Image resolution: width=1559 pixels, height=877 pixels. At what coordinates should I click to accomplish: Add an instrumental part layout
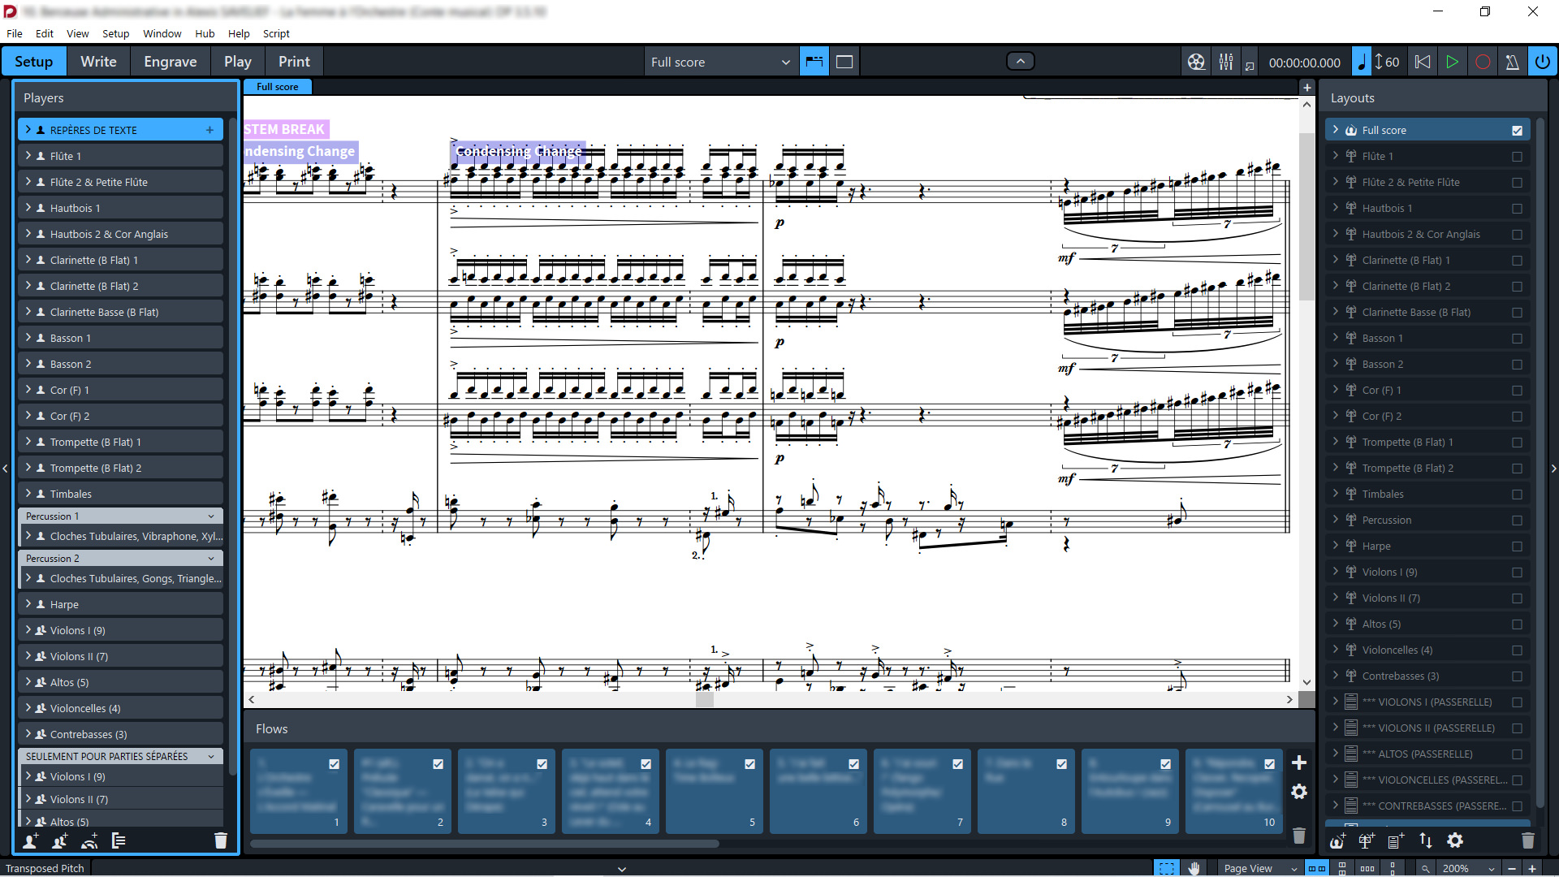click(1367, 840)
